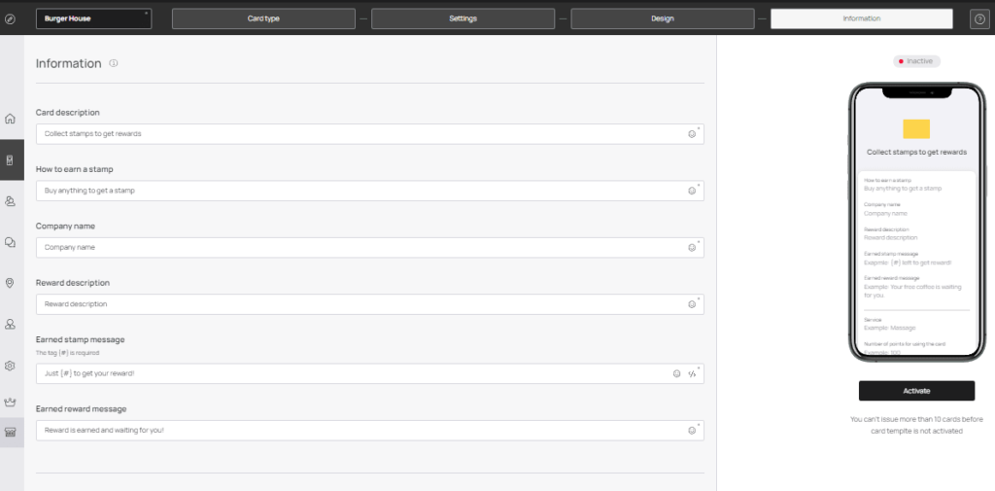This screenshot has width=995, height=491.
Task: Click the Activate button
Action: [916, 391]
